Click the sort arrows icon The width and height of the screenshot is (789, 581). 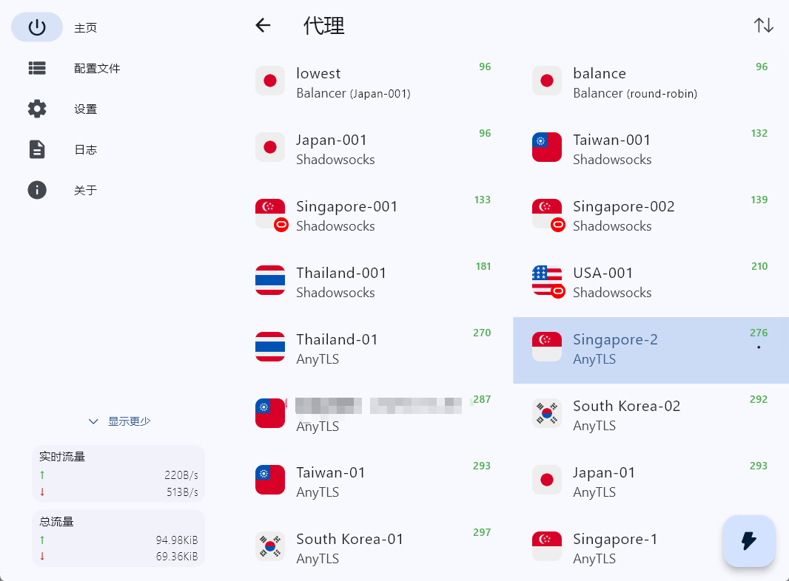[763, 25]
